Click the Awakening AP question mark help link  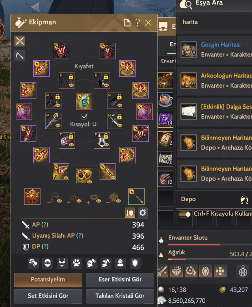click(x=80, y=235)
